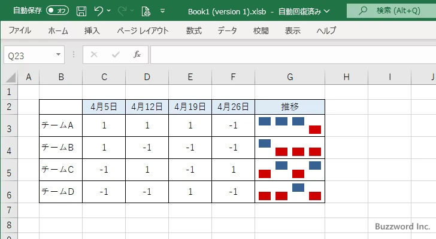This screenshot has height=239, width=436.
Task: Switch to the 表示 tab
Action: [292, 30]
